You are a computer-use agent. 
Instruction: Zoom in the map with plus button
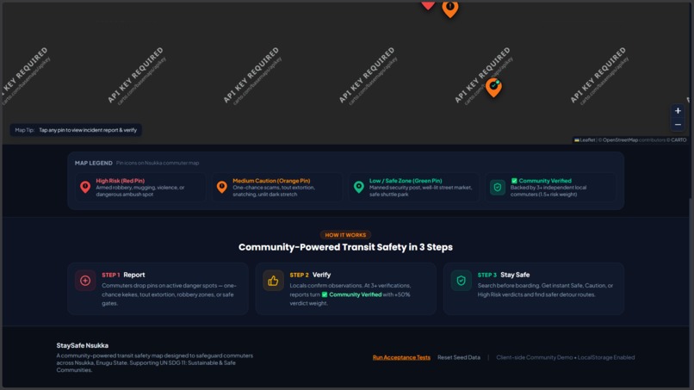point(677,111)
